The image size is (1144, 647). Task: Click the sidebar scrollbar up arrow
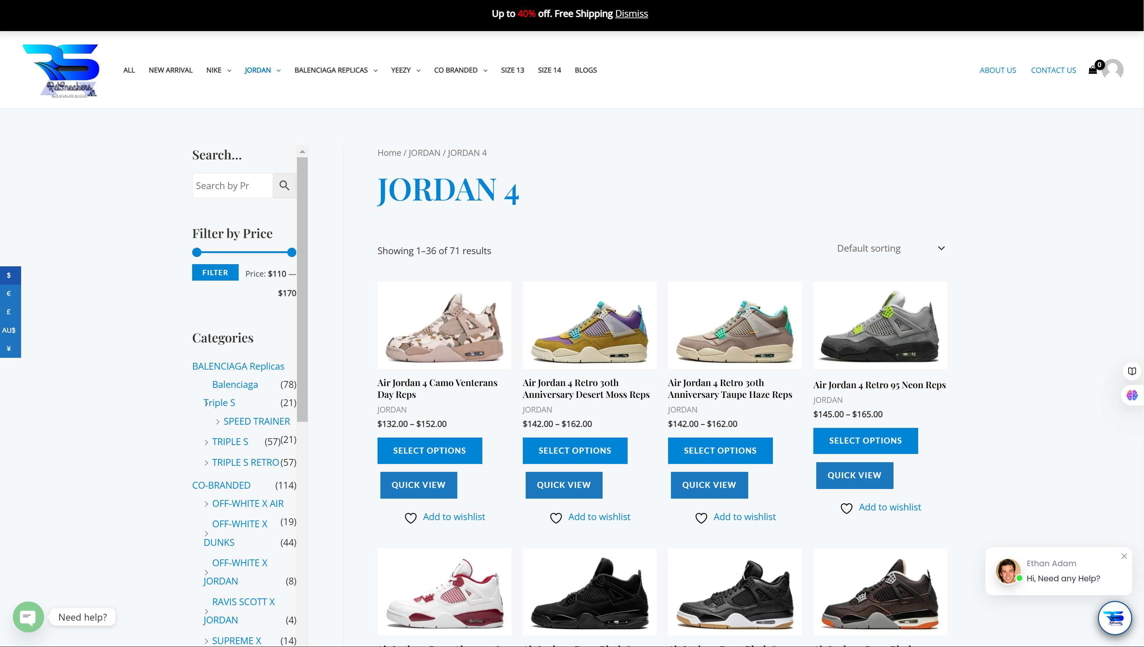pyautogui.click(x=302, y=152)
